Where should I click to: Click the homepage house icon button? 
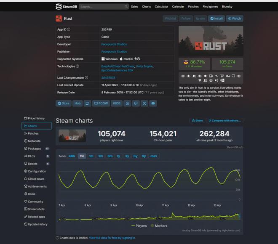(127, 103)
